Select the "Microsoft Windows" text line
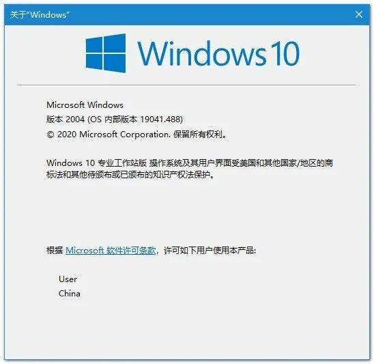The height and width of the screenshot is (364, 374). click(x=85, y=104)
